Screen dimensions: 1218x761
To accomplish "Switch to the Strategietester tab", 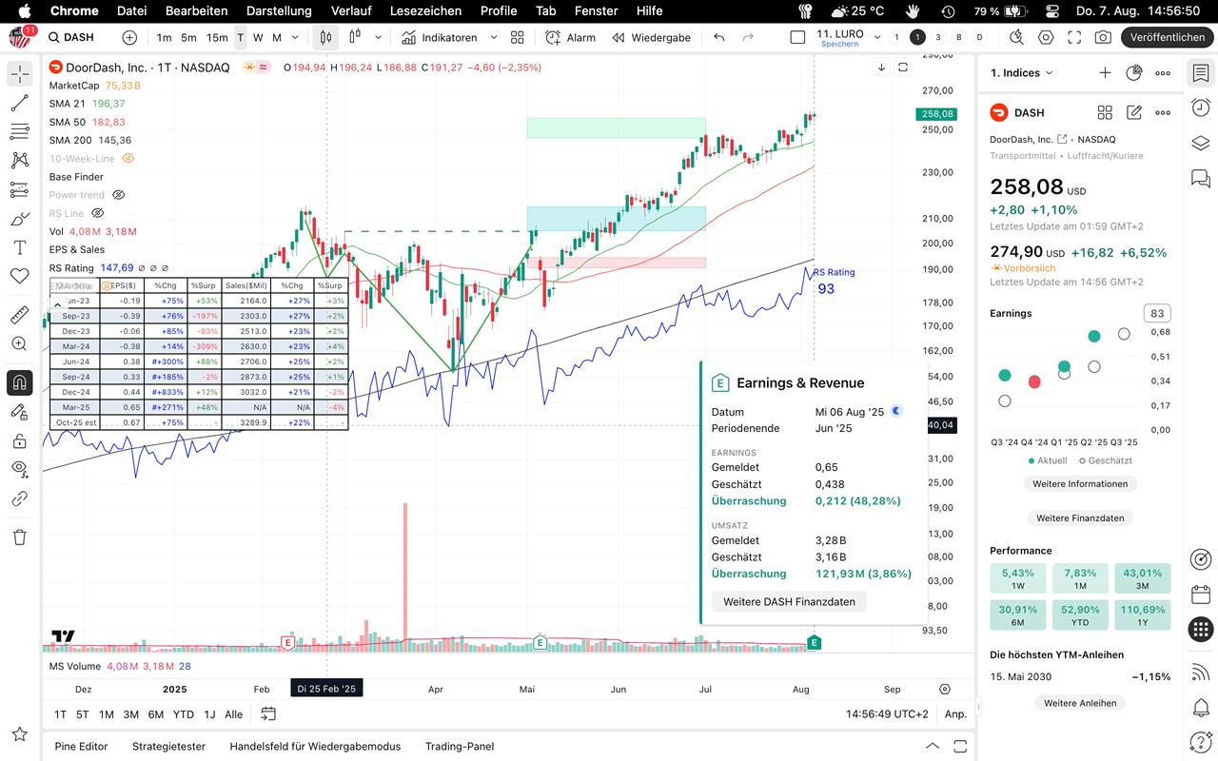I will 168,746.
